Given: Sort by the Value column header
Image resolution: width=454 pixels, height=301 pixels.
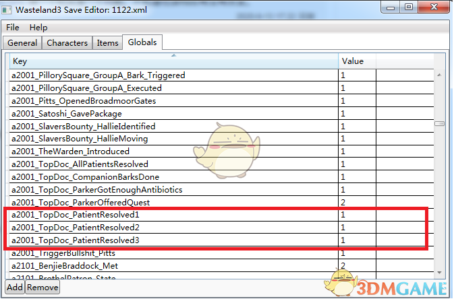Looking at the screenshot, I should [x=358, y=61].
